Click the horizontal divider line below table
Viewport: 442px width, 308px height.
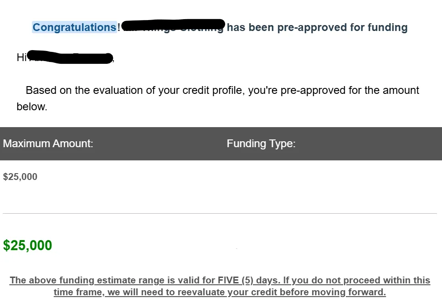220,213
